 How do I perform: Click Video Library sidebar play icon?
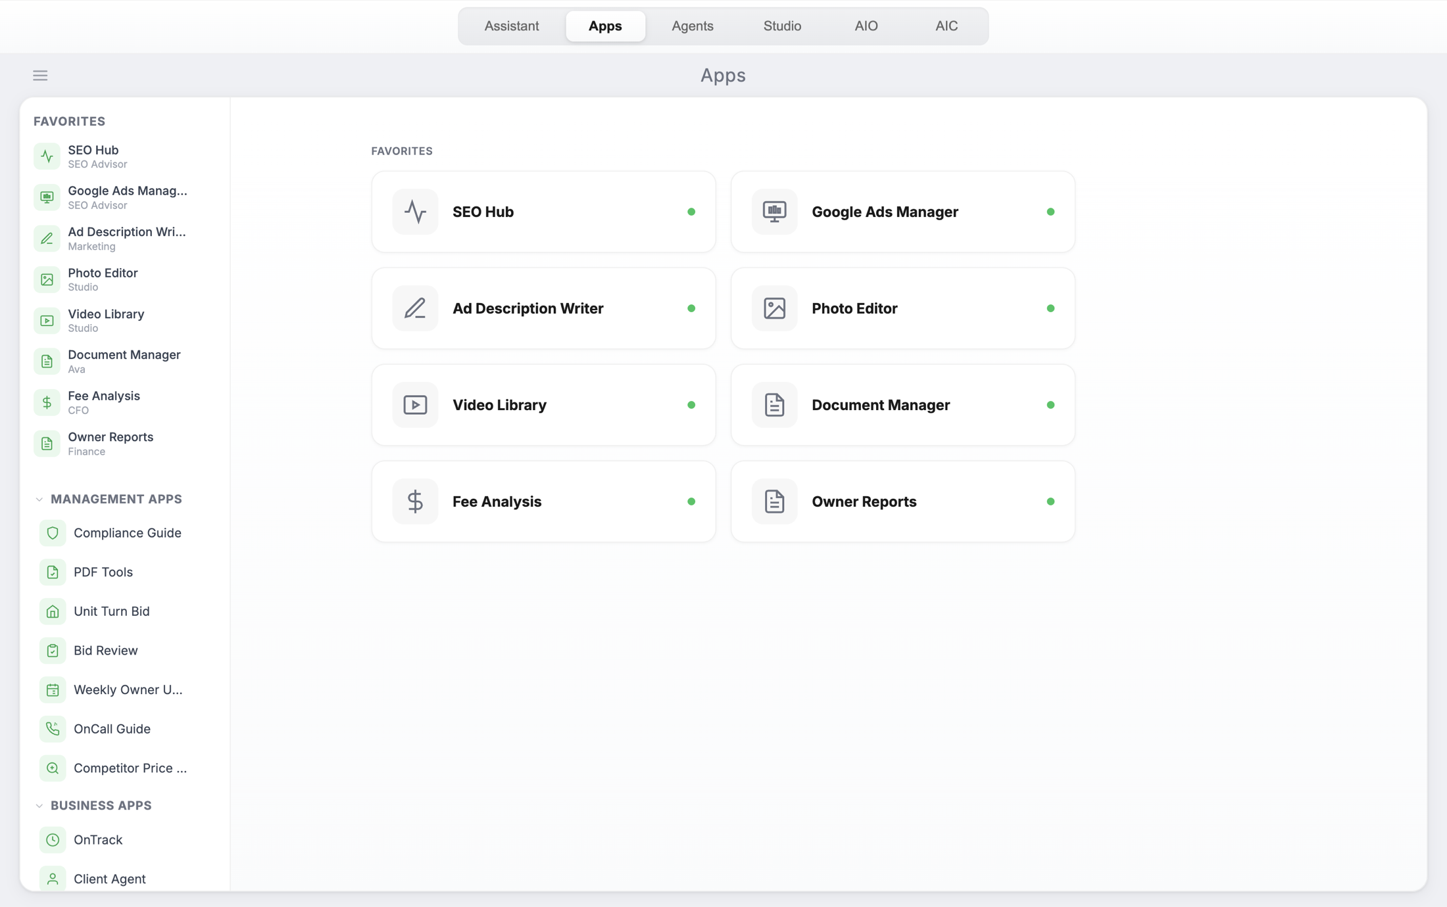(47, 321)
